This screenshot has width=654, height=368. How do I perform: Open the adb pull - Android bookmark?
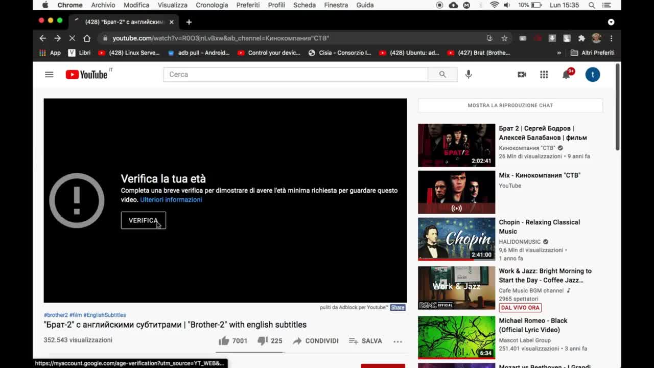pos(198,53)
